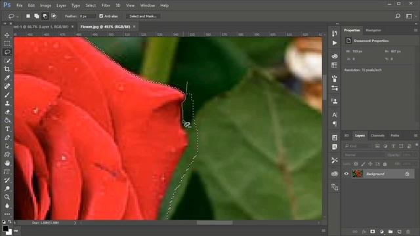420x236 pixels.
Task: Expand the status bar info arrow
Action: (75, 223)
